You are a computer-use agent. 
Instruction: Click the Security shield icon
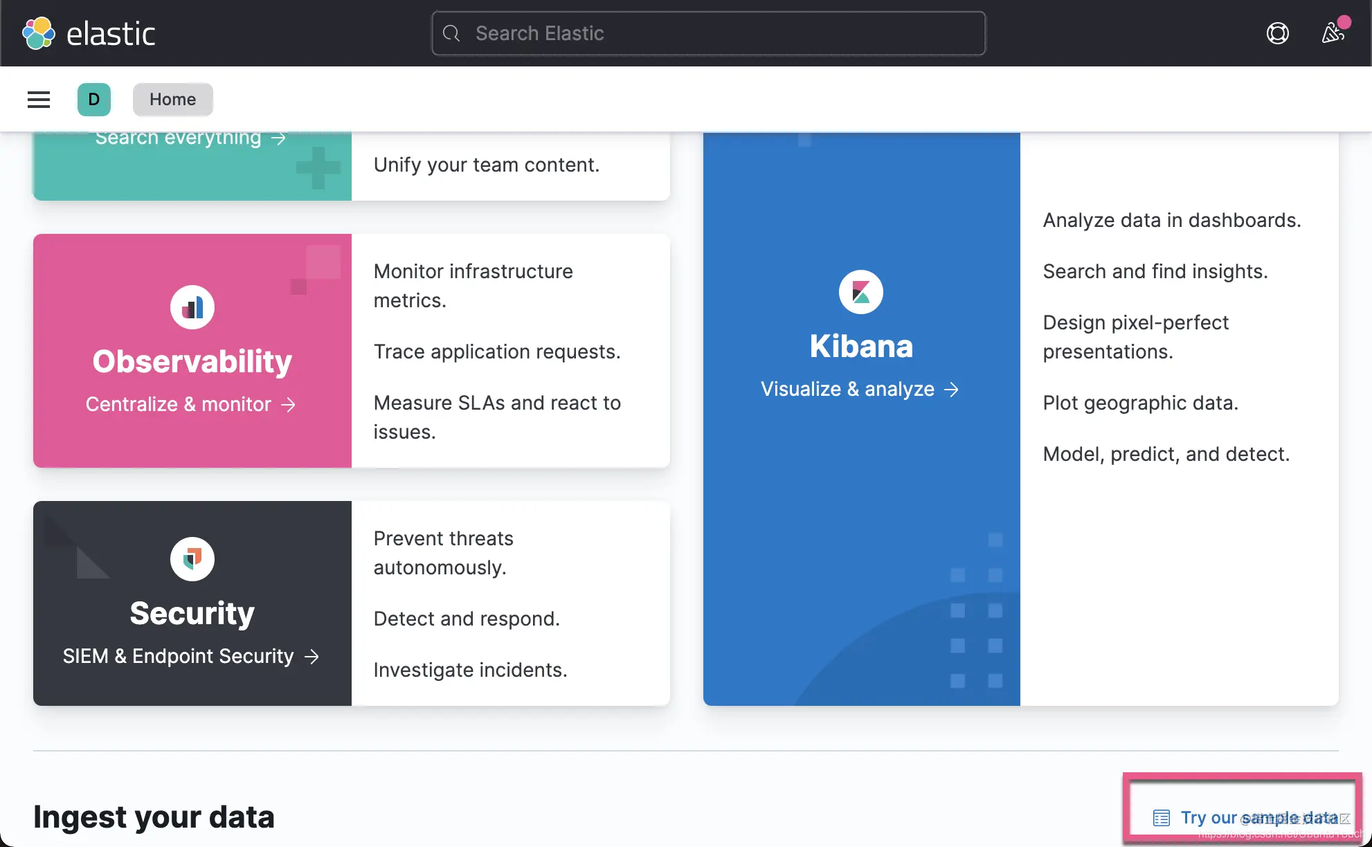pos(192,559)
